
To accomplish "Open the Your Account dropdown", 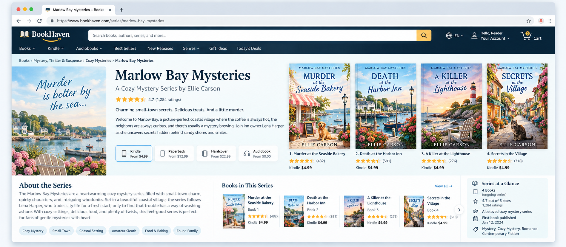I will (x=495, y=38).
